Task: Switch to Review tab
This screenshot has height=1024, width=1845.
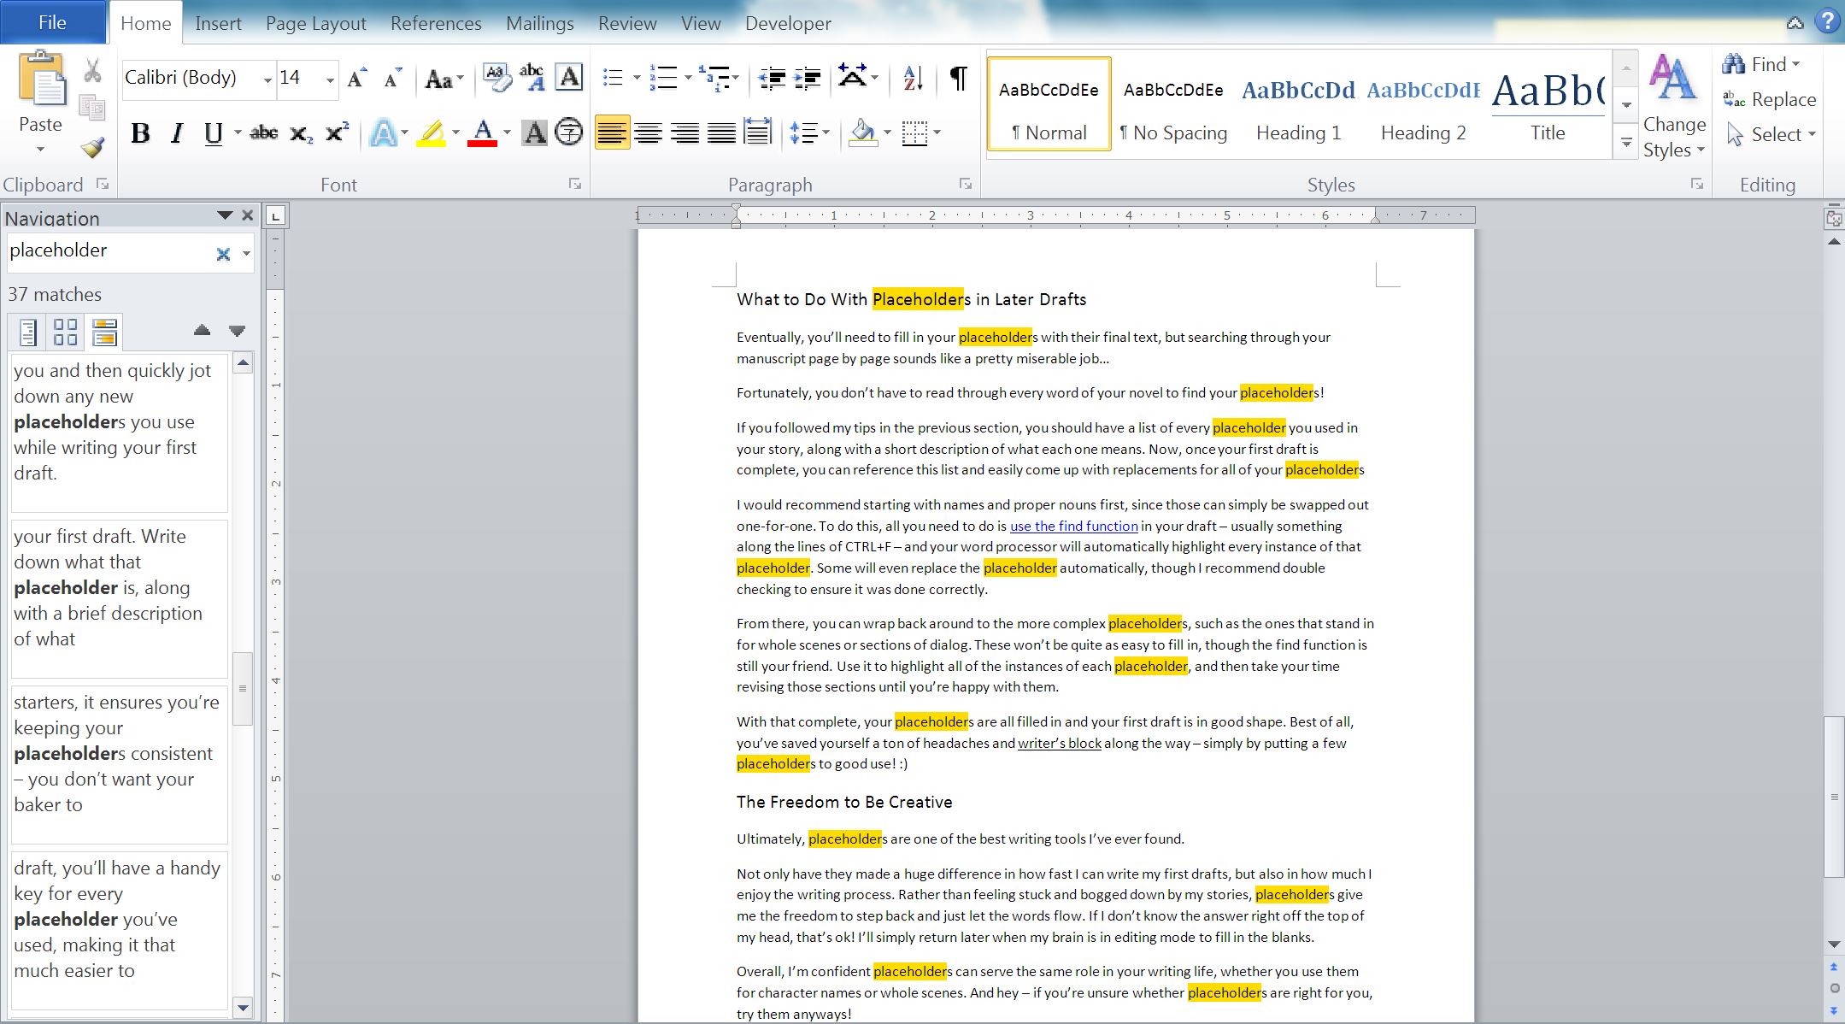Action: point(627,23)
